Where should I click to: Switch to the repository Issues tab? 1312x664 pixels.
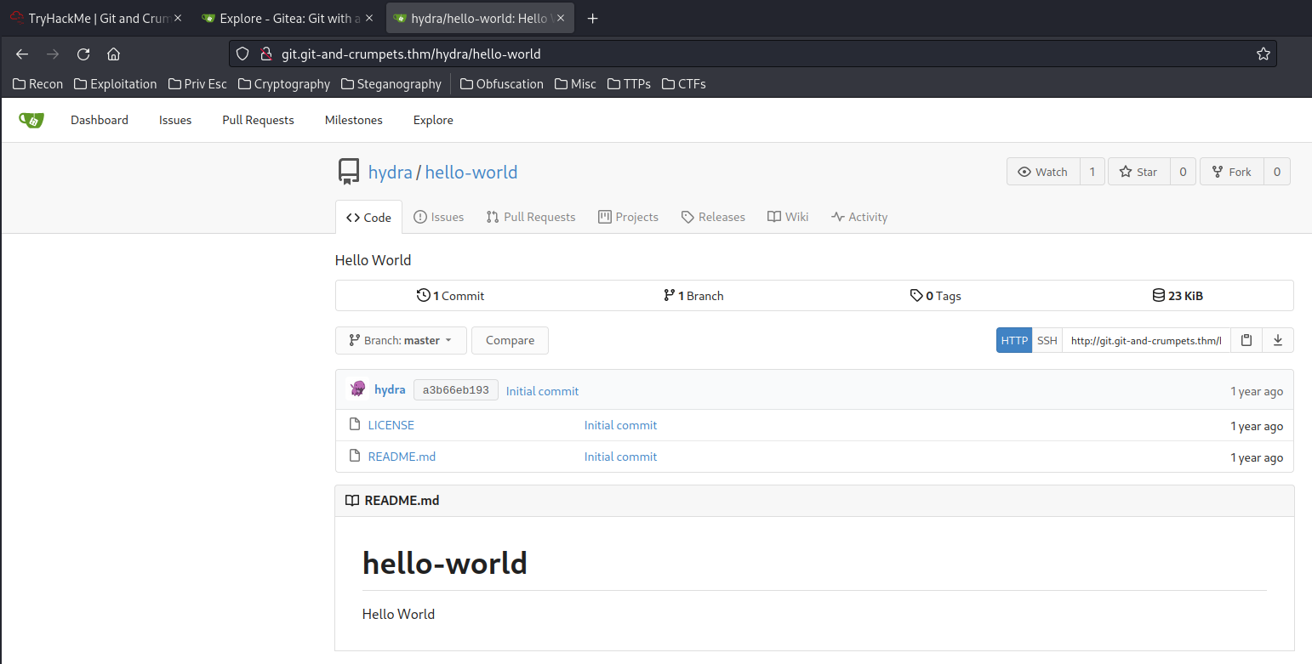pyautogui.click(x=438, y=217)
